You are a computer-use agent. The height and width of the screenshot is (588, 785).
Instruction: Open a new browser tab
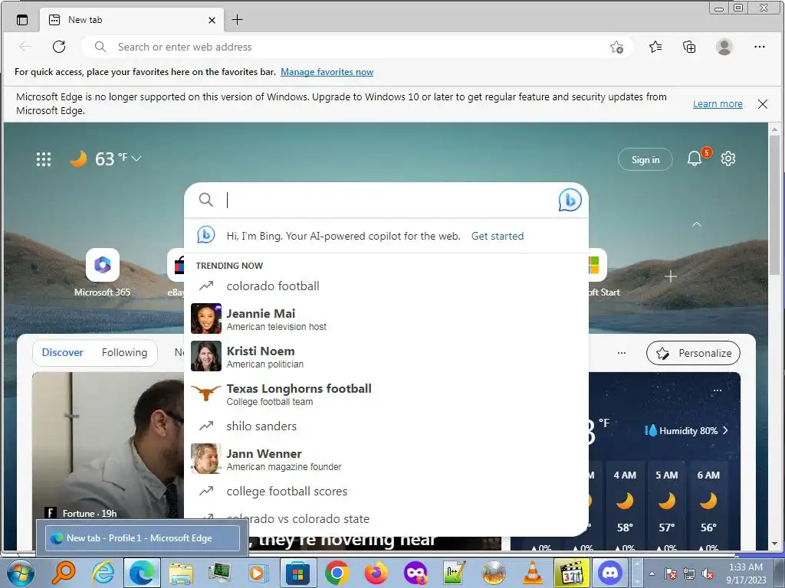[238, 20]
